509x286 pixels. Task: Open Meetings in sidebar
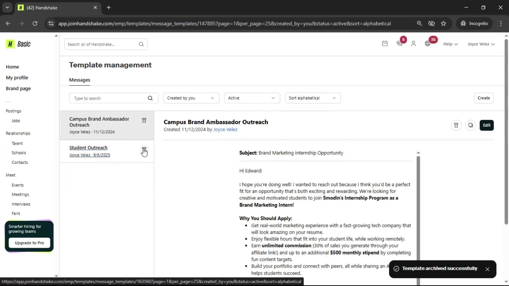(20, 194)
